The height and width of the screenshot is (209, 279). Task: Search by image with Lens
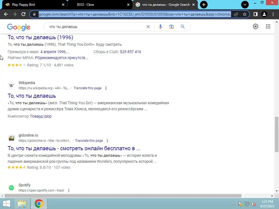pos(171,27)
